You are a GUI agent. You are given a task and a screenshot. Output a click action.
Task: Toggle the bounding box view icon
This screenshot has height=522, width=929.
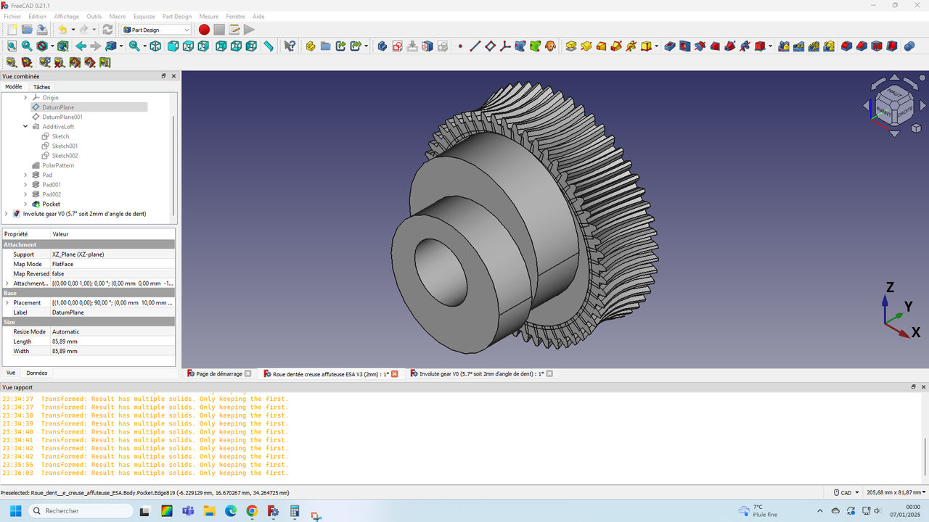click(63, 46)
